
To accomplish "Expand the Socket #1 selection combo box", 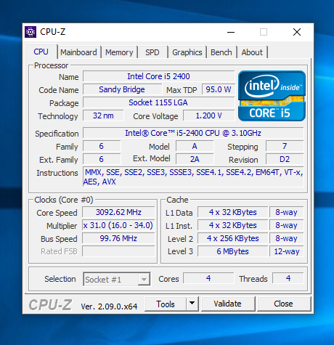I will (x=117, y=280).
